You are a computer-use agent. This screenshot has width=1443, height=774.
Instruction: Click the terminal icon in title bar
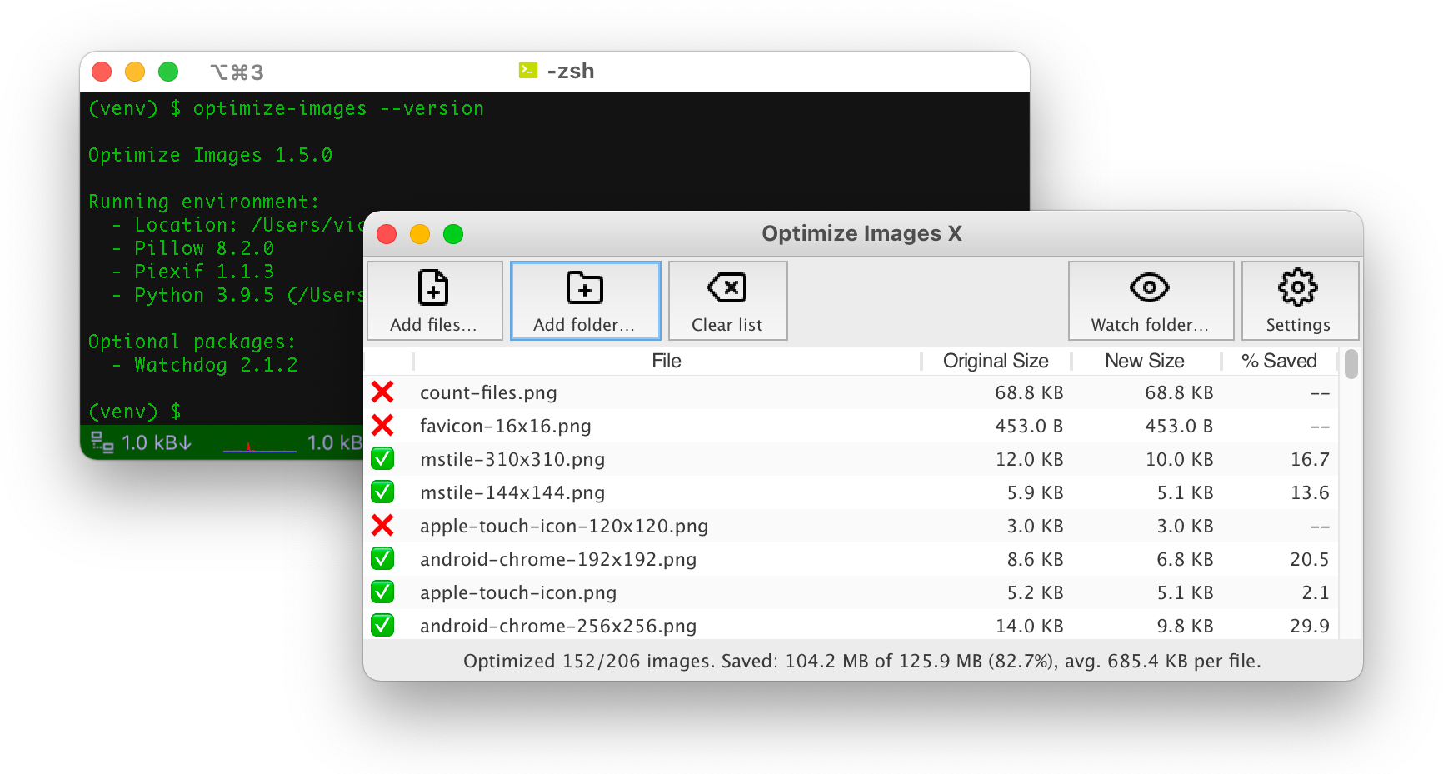click(x=527, y=71)
